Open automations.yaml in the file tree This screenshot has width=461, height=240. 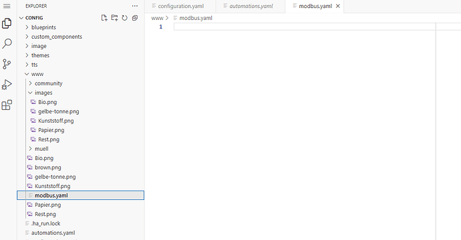click(80, 233)
